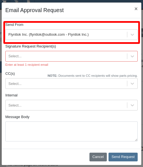Focus the Signature Request Recipient(s) select field
Screen dimensions: 143x167
click(x=71, y=56)
